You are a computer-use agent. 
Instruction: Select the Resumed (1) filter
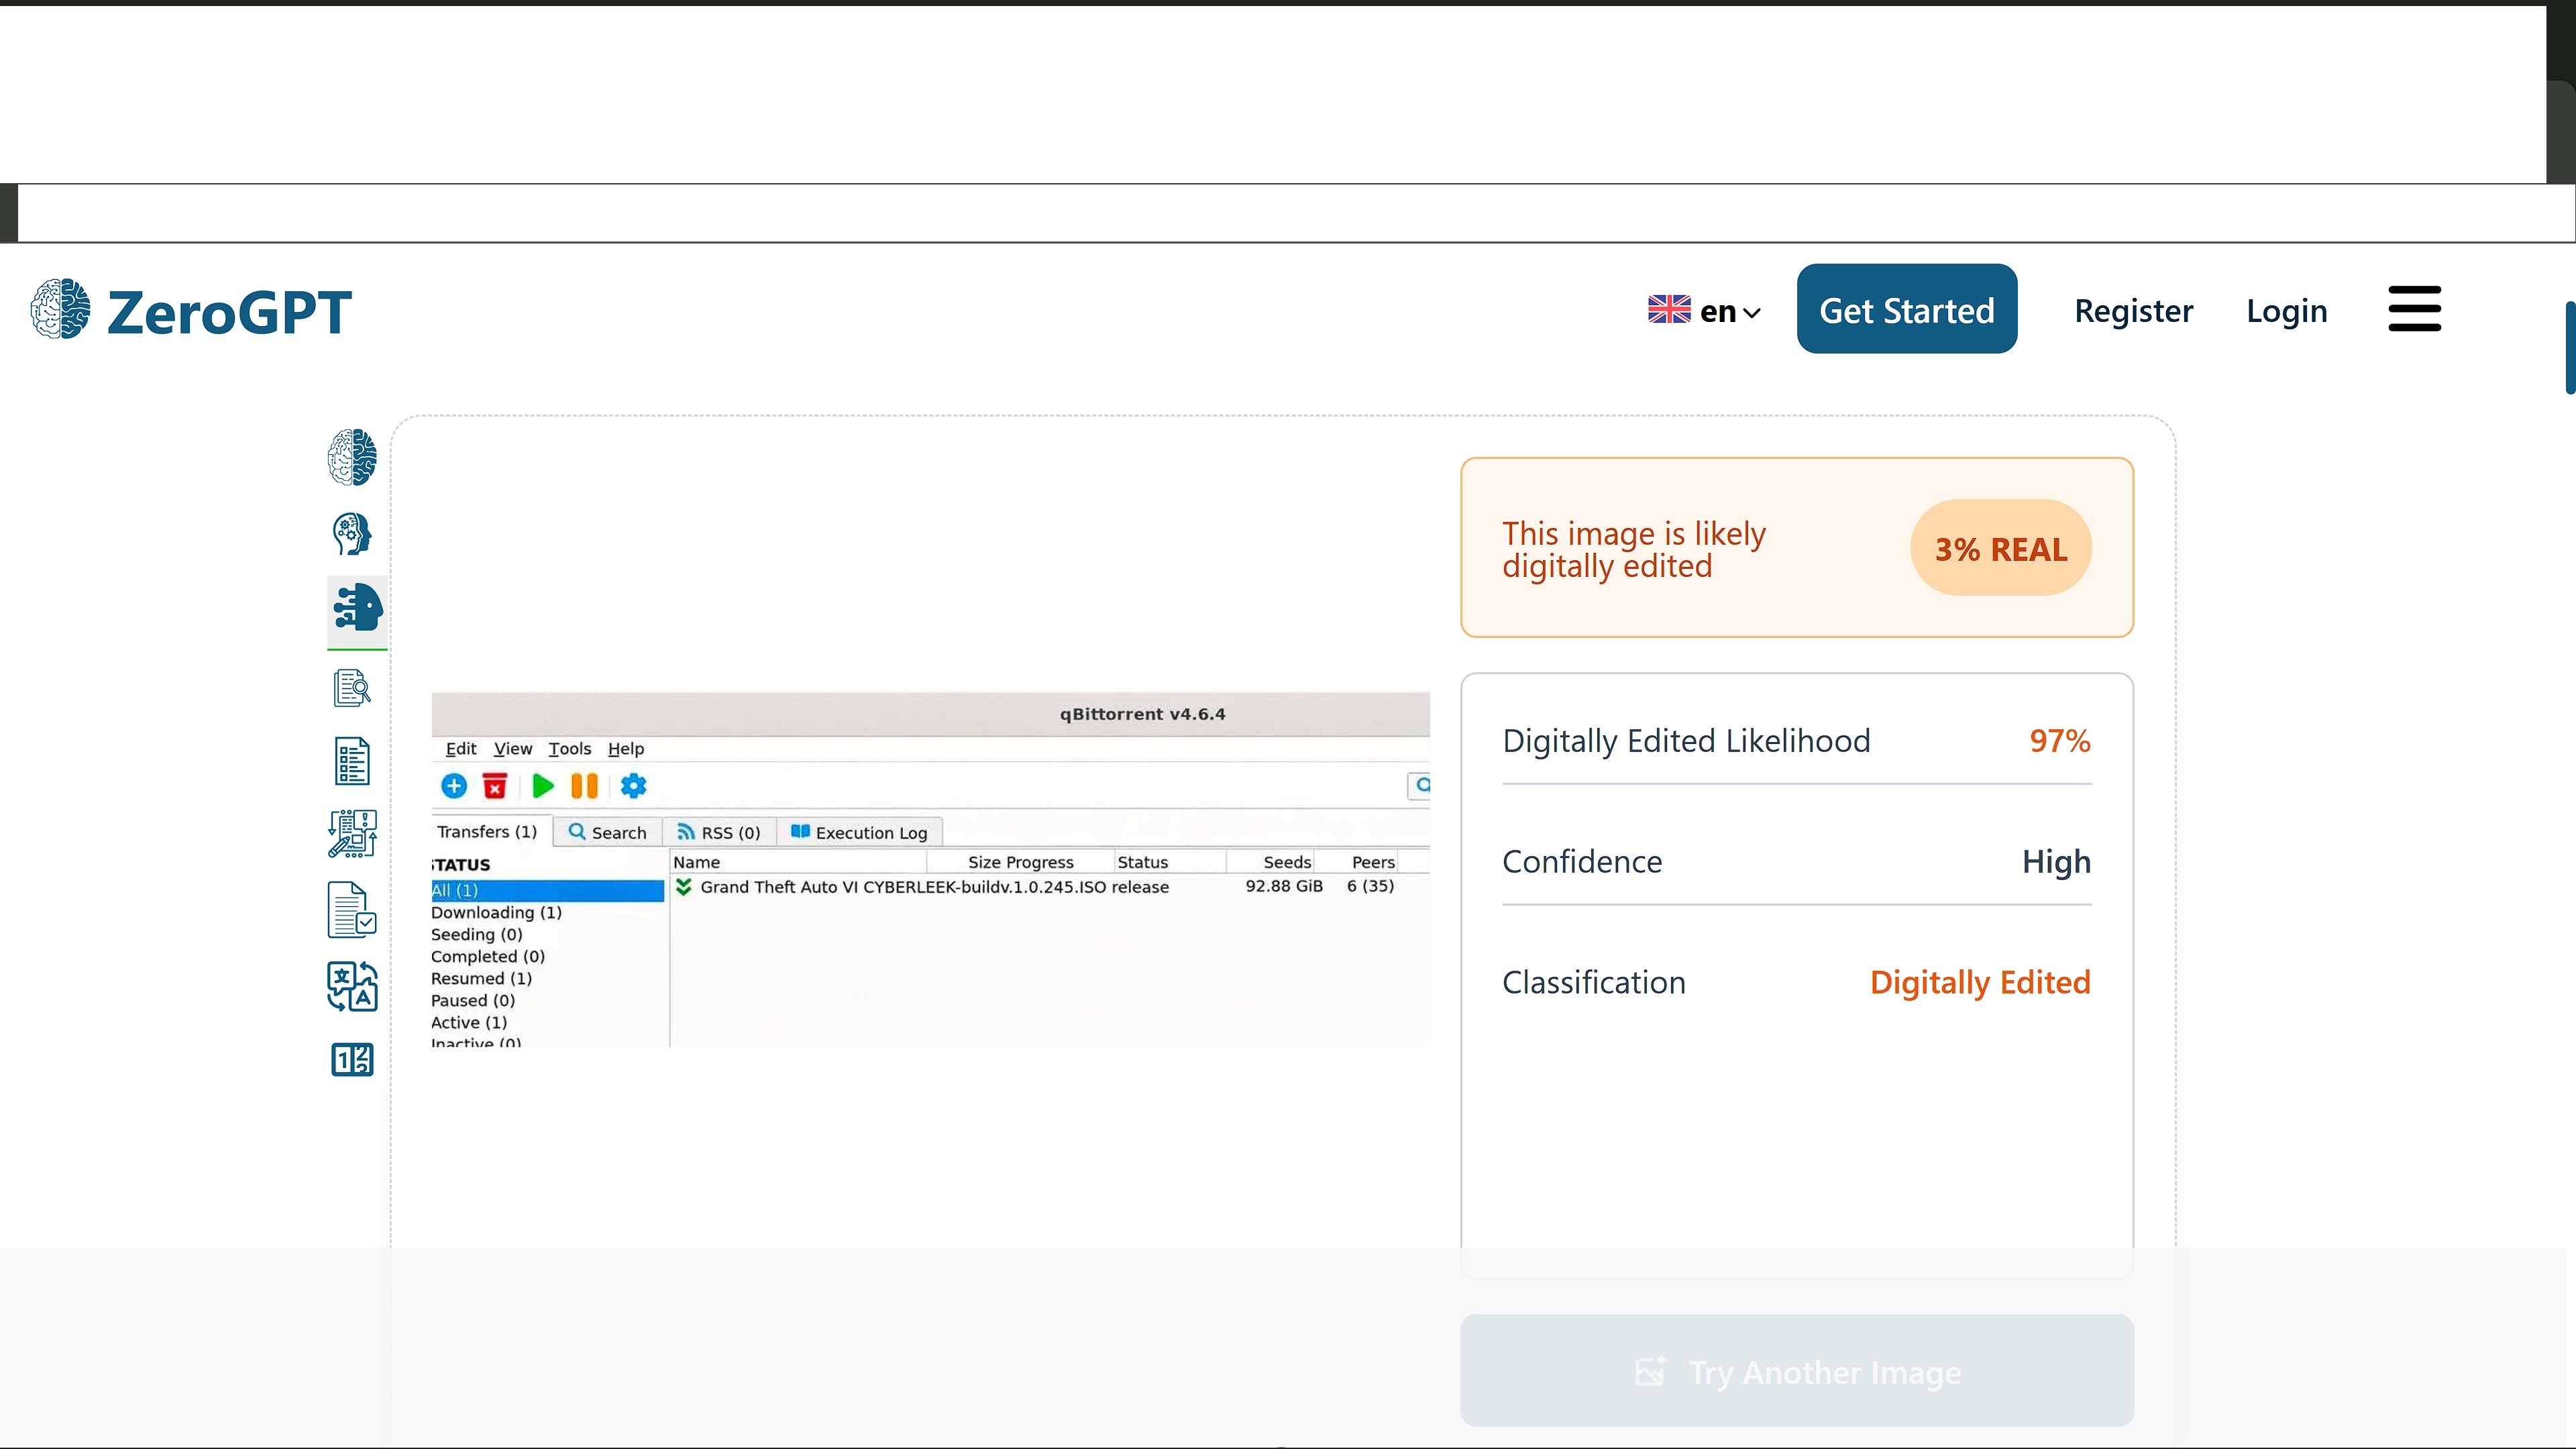481,978
